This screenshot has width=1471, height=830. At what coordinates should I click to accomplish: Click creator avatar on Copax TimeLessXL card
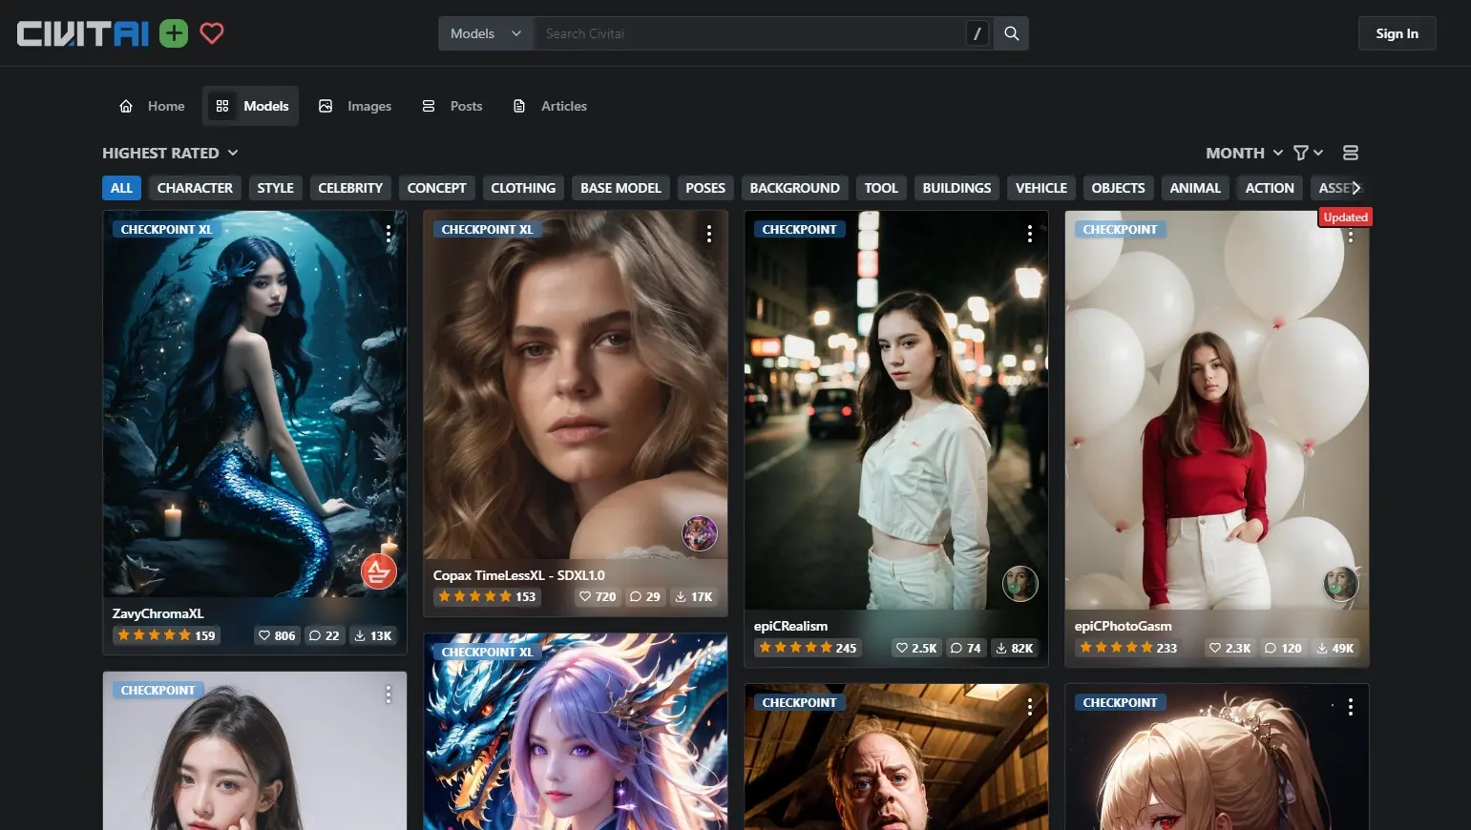coord(700,533)
